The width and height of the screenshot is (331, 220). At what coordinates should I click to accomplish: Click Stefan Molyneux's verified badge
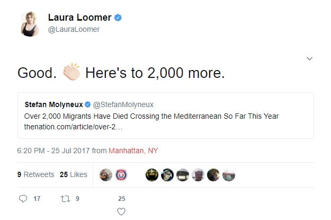tap(88, 104)
